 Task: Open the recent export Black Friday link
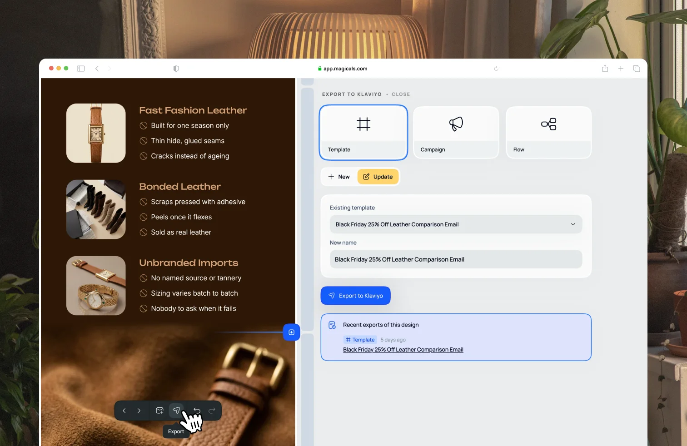403,350
